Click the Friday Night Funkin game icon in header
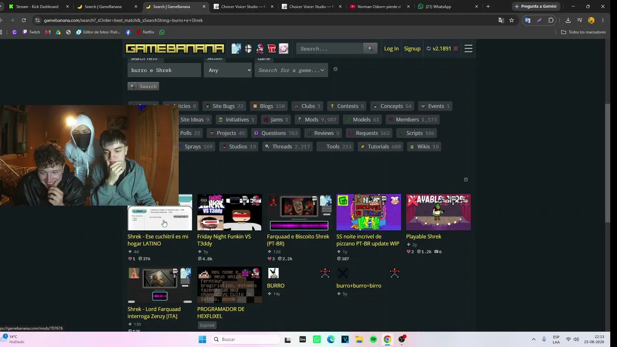 (x=260, y=48)
